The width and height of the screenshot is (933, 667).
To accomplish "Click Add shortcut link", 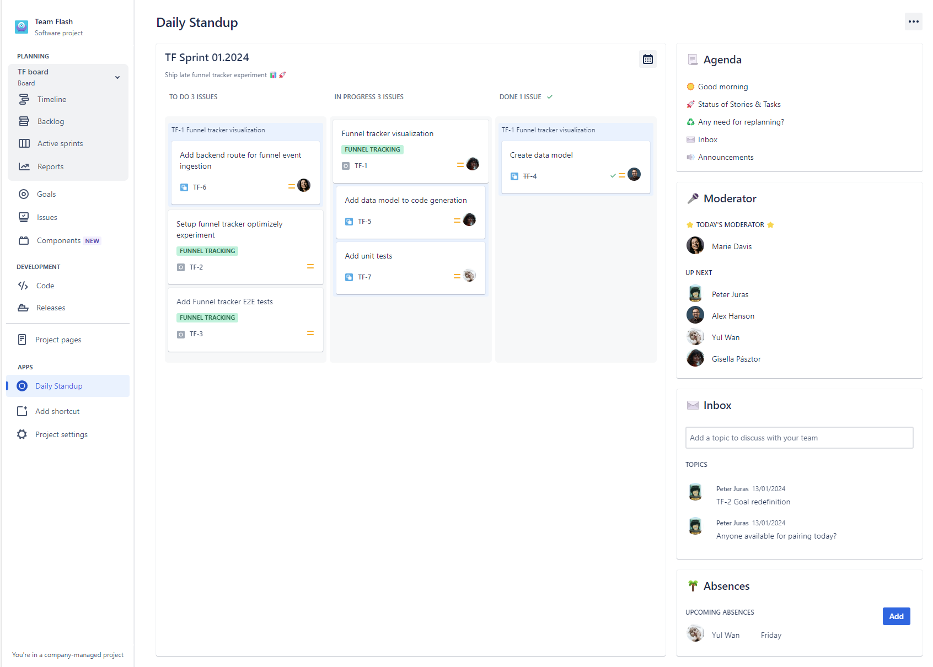I will (57, 411).
